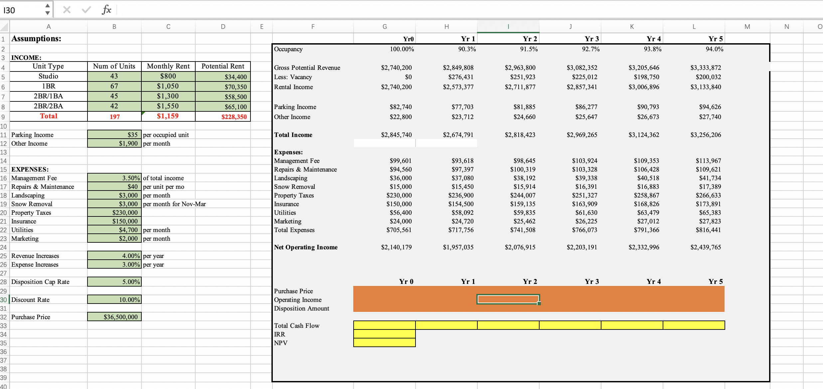Click the Disposition Cap Rate 5.00% cell
The height and width of the screenshot is (389, 823).
click(x=114, y=282)
